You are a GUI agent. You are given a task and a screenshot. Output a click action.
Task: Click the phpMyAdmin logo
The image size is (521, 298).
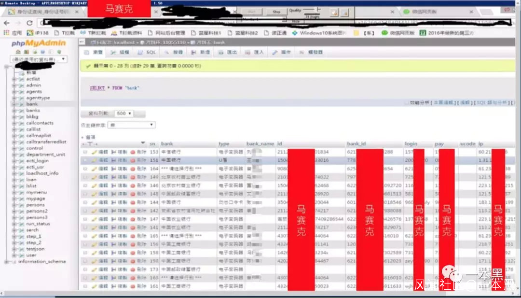pyautogui.click(x=39, y=43)
